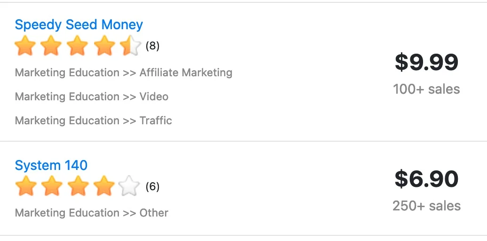
Task: Open the Speedy Seed Money product link
Action: click(79, 24)
